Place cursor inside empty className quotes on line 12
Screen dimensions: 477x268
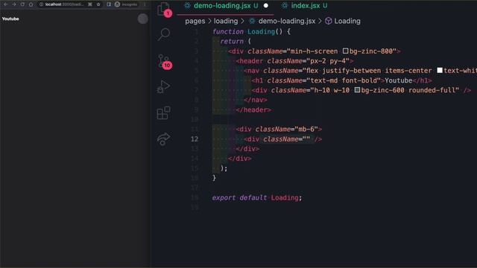coord(306,139)
